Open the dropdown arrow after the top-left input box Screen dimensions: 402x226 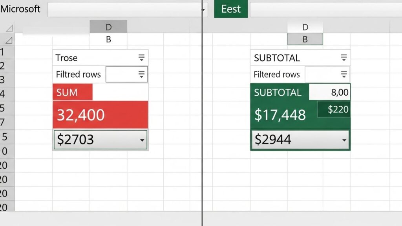click(x=205, y=10)
